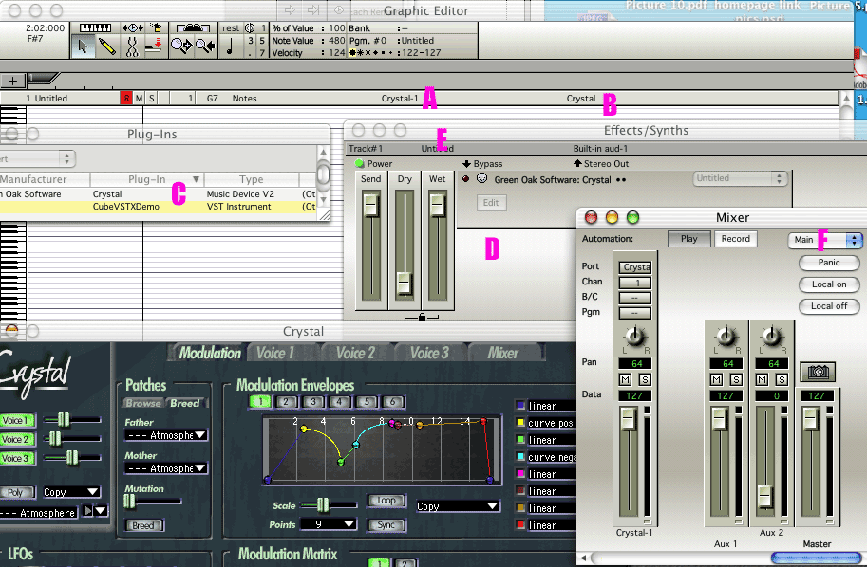Screen dimensions: 867x567
Task: Click the Breed button under Mutation
Action: [143, 525]
